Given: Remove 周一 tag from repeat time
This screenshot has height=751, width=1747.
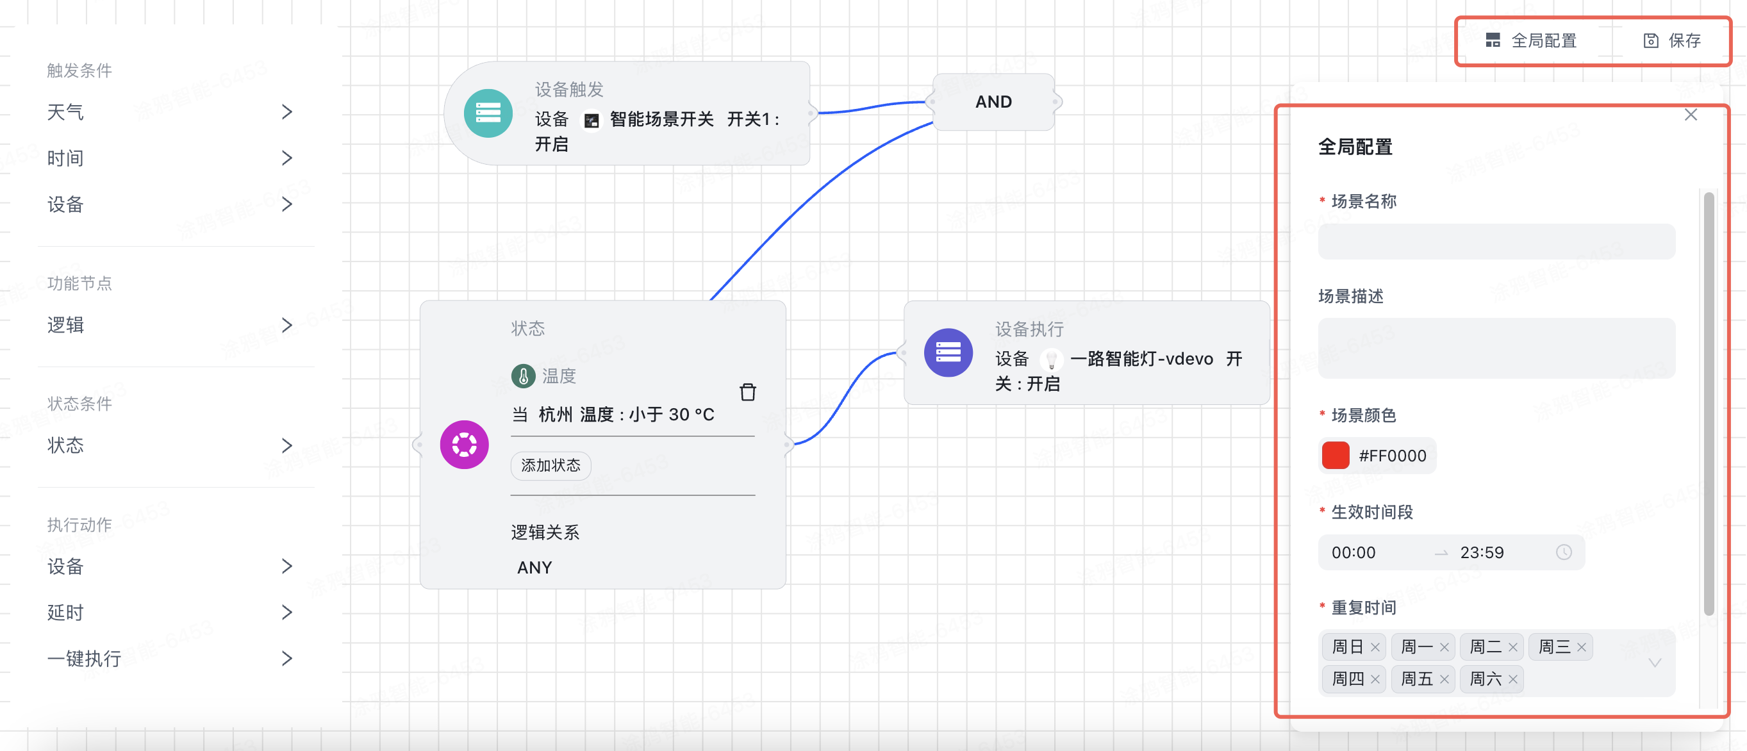Looking at the screenshot, I should 1444,647.
